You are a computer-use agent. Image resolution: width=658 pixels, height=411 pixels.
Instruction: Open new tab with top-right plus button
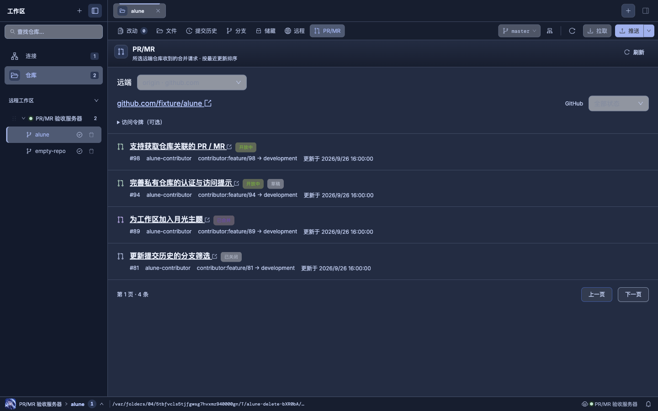628,11
